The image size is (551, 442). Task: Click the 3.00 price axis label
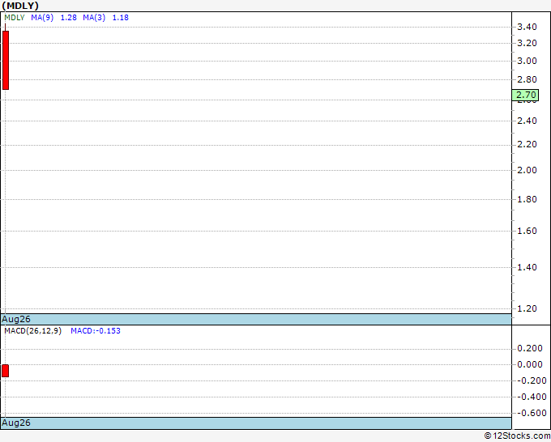tap(527, 61)
